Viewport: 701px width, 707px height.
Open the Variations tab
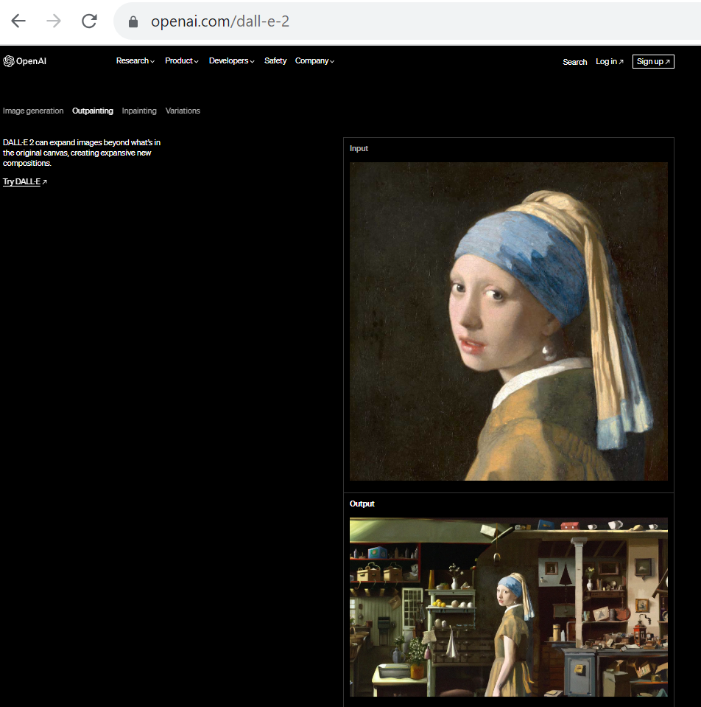tap(183, 111)
